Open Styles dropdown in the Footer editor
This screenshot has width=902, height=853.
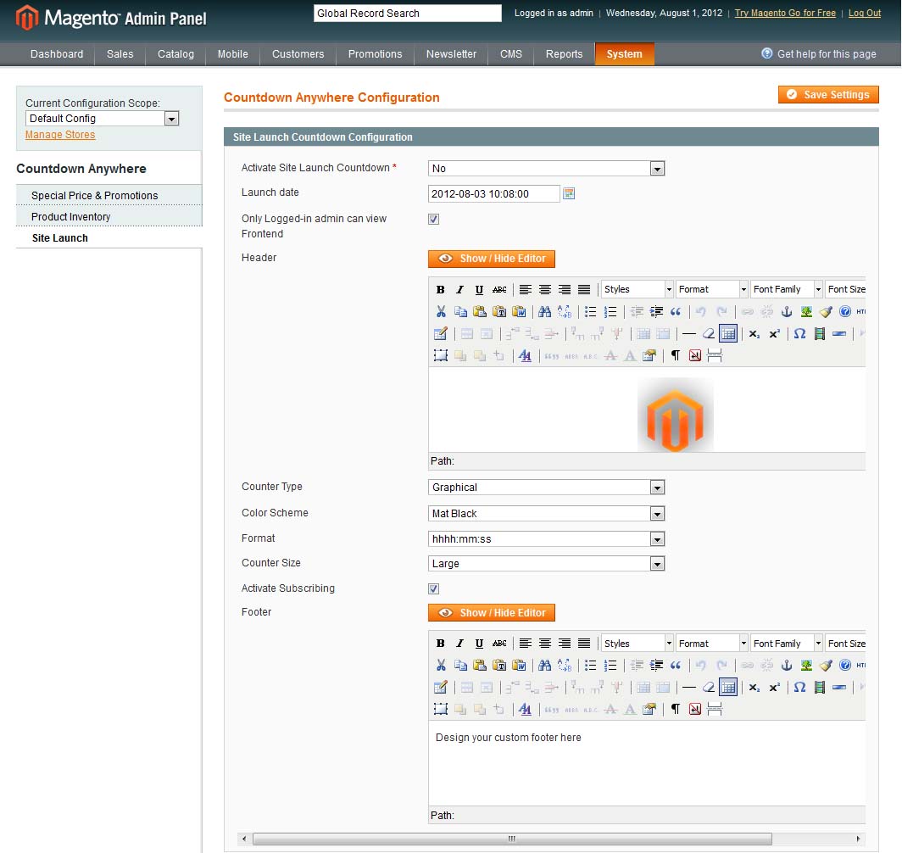point(637,644)
